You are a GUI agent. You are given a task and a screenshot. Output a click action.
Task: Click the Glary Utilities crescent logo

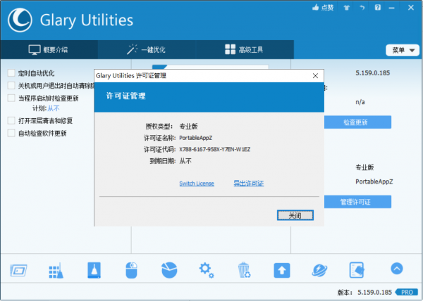[x=20, y=20]
